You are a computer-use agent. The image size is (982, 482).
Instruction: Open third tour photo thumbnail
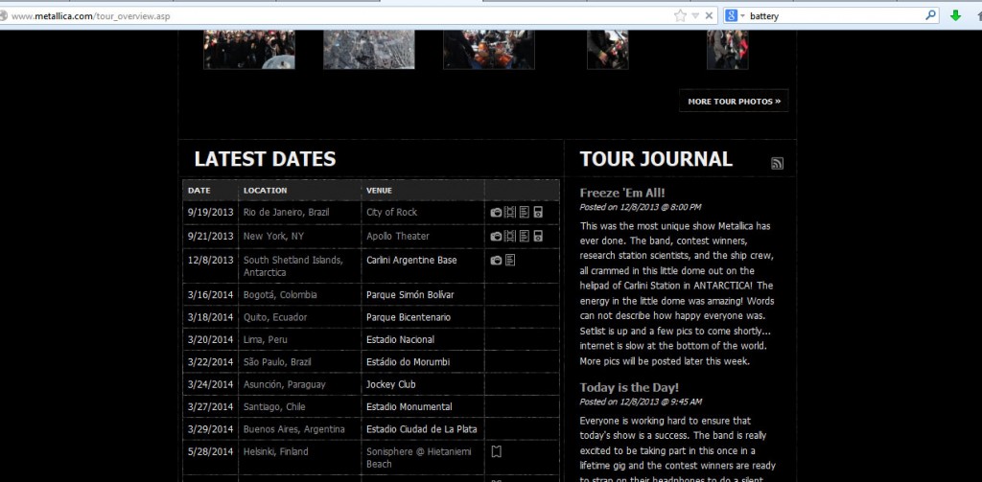[489, 50]
